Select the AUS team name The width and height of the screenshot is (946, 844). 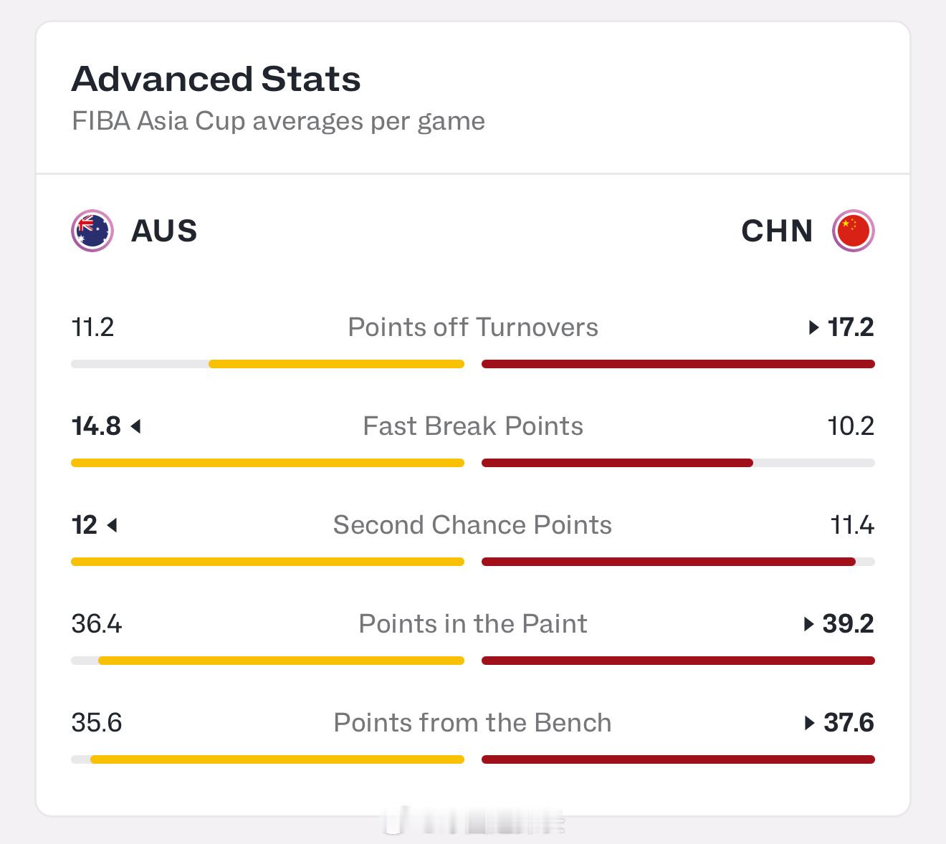click(164, 231)
